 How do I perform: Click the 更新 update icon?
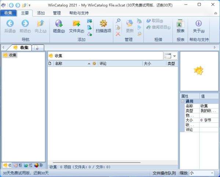point(129,23)
